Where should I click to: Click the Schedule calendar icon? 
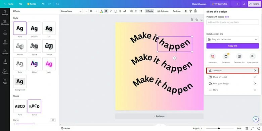(x=226, y=56)
